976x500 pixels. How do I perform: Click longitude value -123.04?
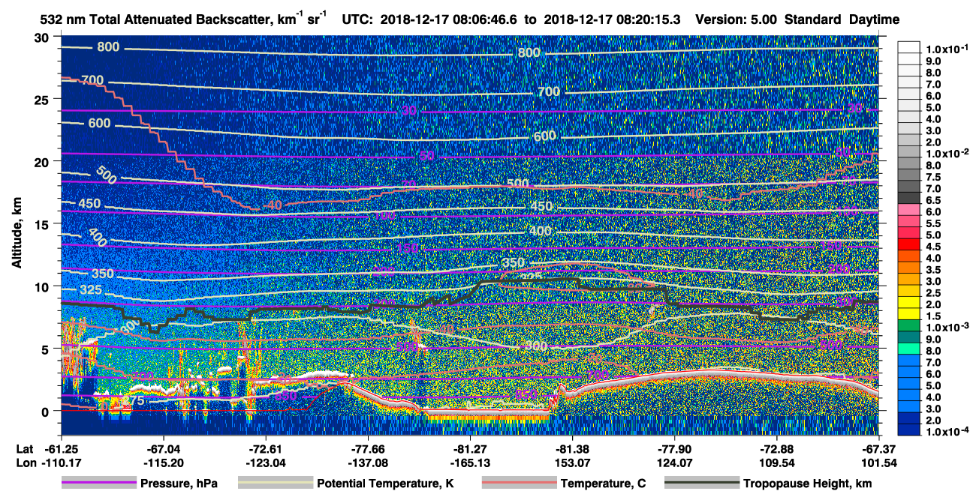coord(265,462)
